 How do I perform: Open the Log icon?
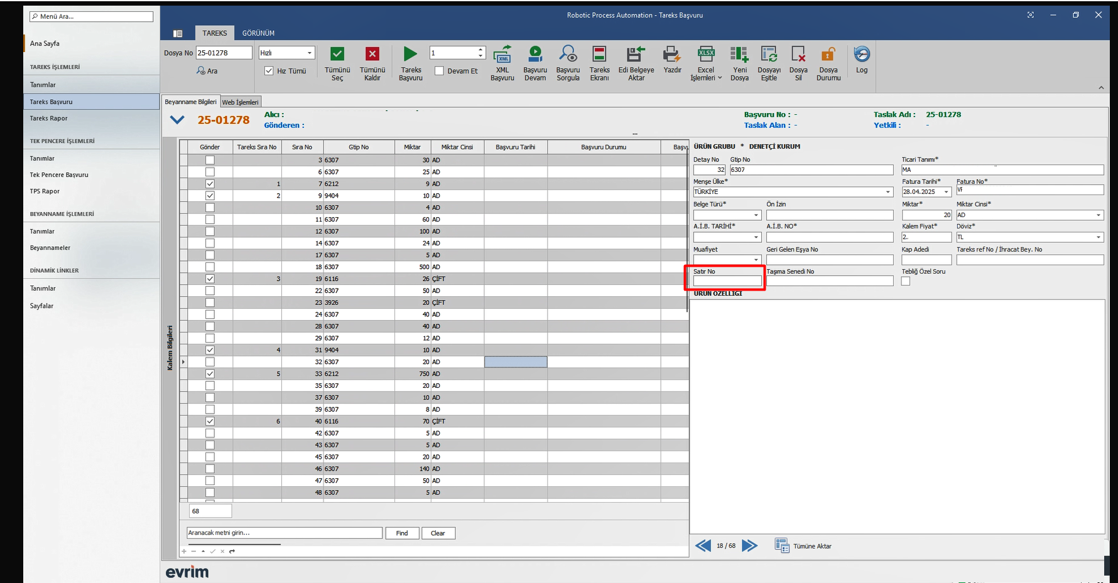tap(862, 54)
